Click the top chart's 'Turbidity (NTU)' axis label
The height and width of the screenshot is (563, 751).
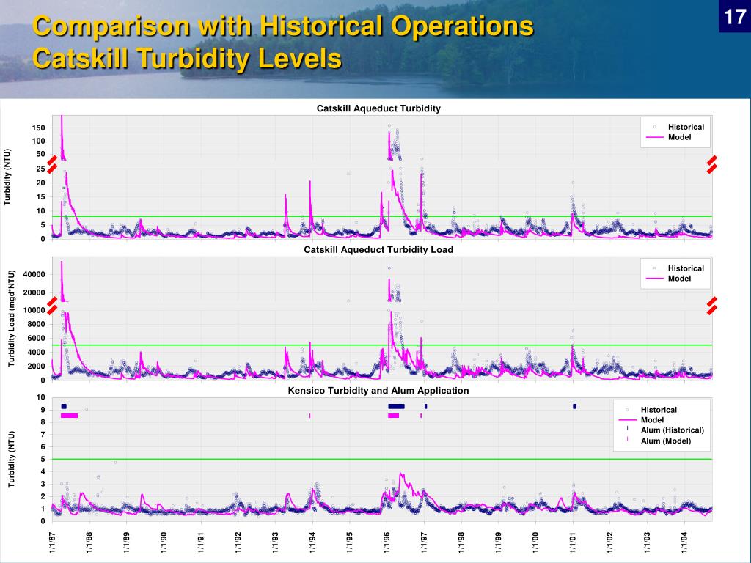tap(7, 177)
